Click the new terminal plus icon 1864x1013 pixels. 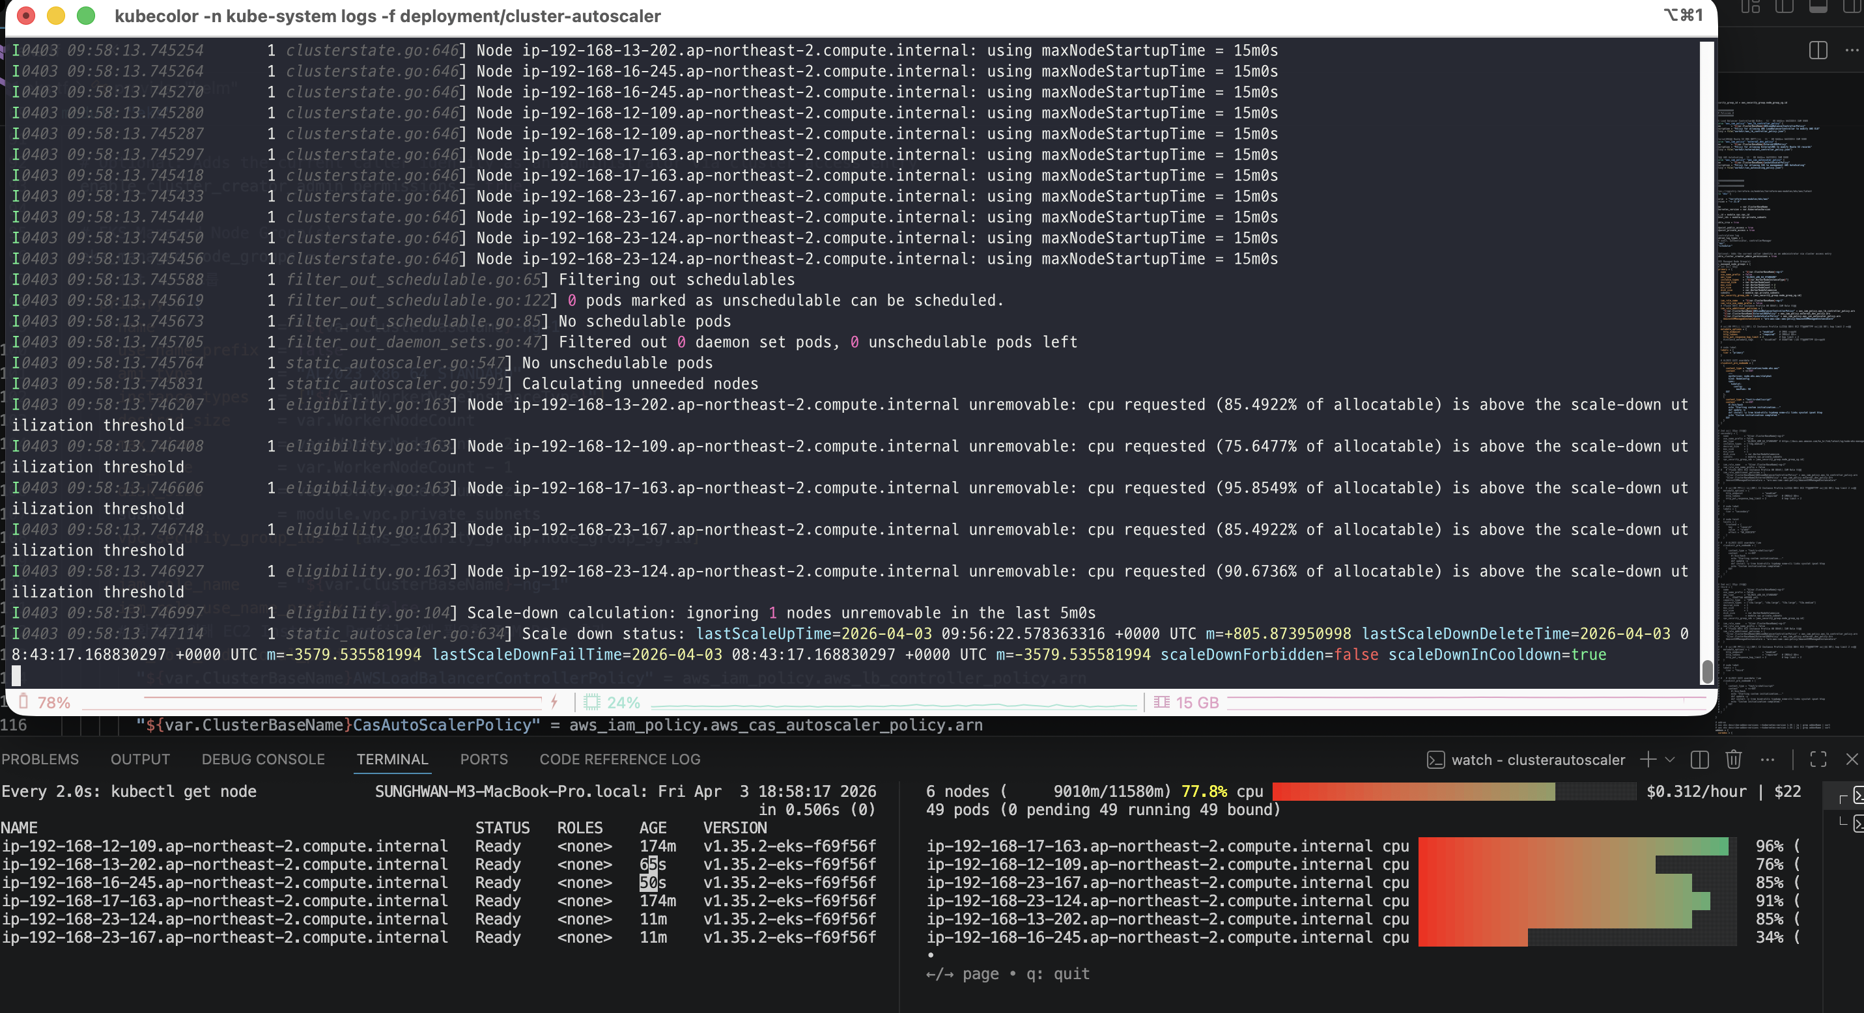[x=1648, y=759]
